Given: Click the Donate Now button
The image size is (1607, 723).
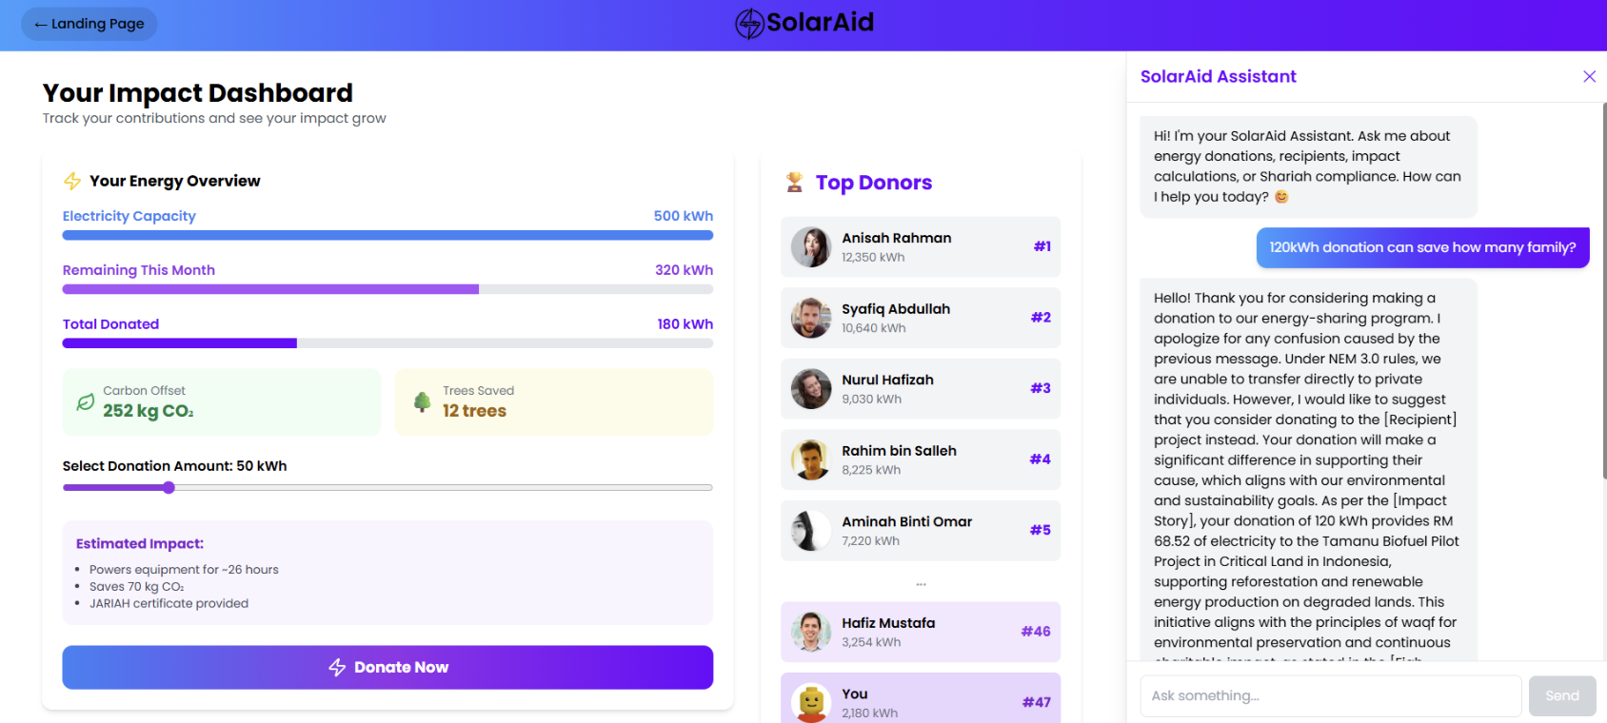Looking at the screenshot, I should tap(387, 668).
